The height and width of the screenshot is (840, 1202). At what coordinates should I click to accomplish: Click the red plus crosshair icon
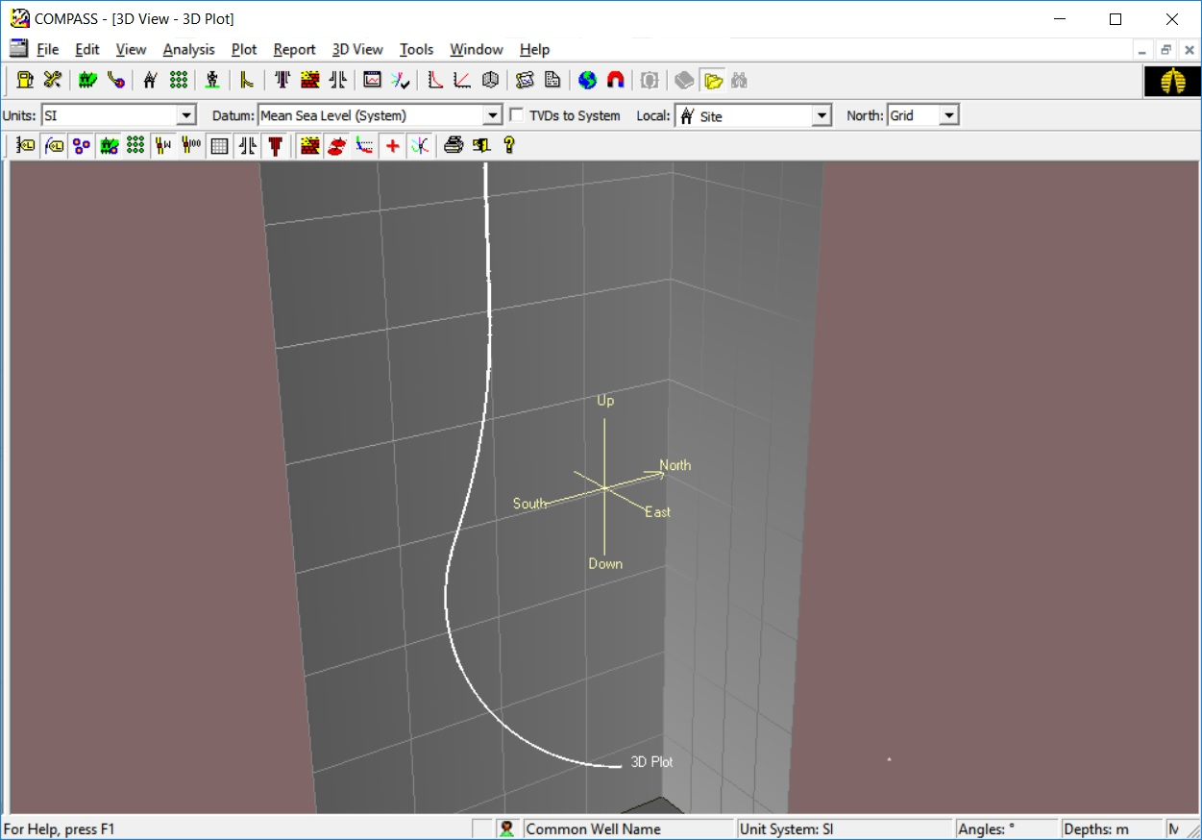[x=392, y=145]
